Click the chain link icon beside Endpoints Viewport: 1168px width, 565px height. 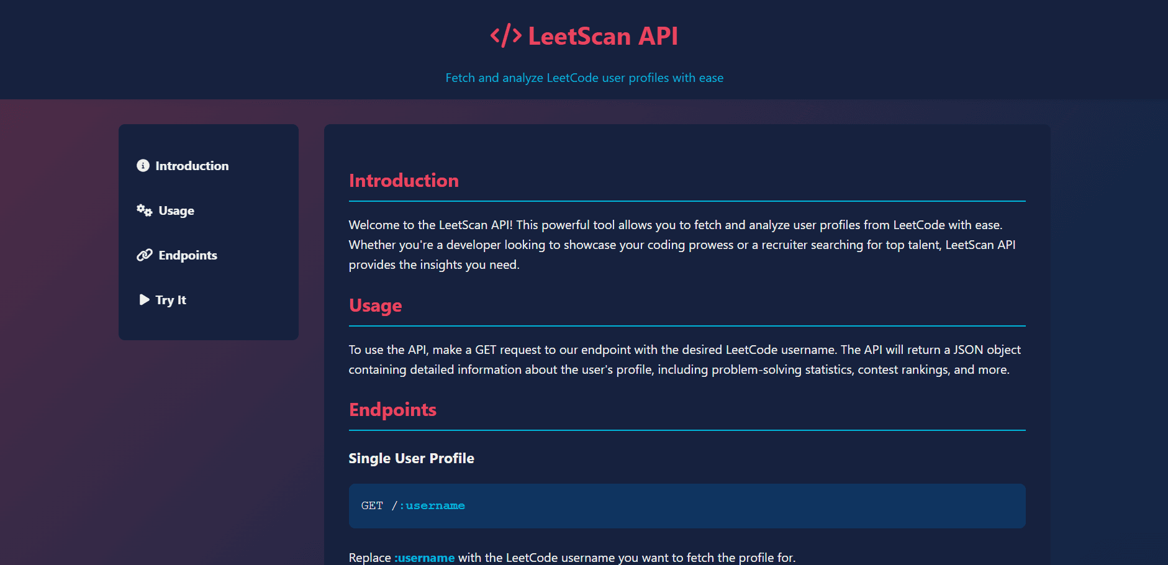pos(144,255)
